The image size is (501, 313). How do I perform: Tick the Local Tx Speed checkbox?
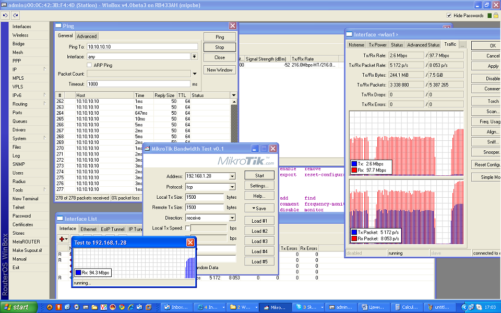point(188,228)
